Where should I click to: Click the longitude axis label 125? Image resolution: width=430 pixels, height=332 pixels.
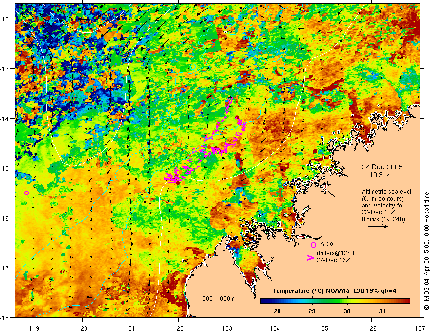click(323, 328)
